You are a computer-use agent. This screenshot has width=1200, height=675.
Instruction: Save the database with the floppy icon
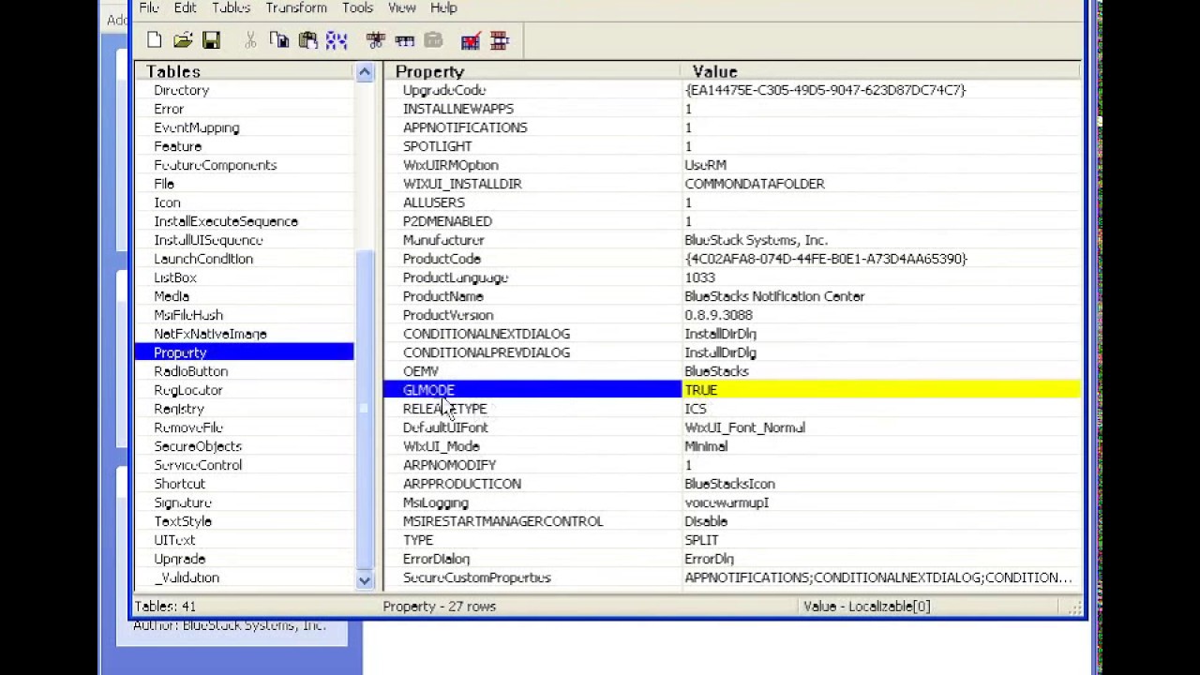click(211, 39)
